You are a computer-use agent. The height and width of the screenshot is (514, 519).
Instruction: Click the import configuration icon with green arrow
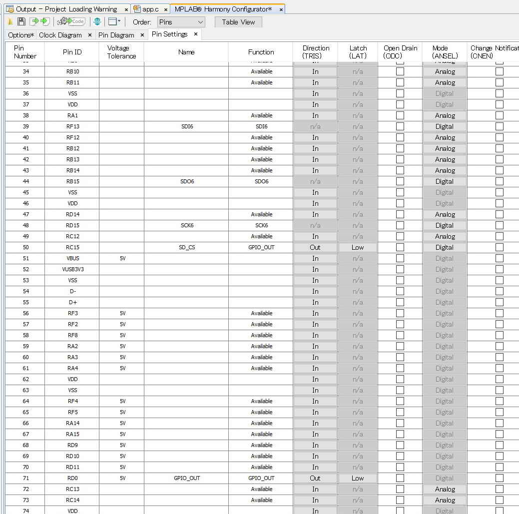(x=34, y=22)
